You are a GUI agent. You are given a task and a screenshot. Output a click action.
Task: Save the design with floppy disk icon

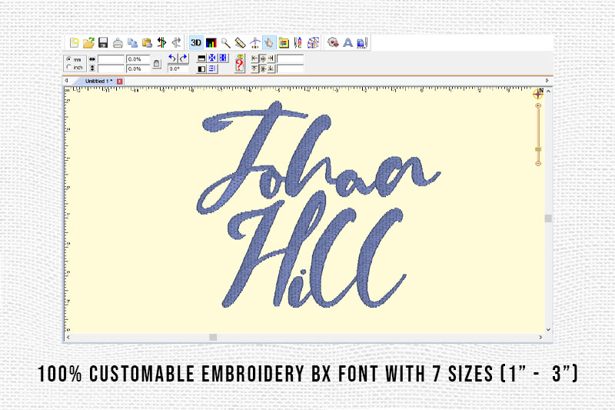pos(103,43)
